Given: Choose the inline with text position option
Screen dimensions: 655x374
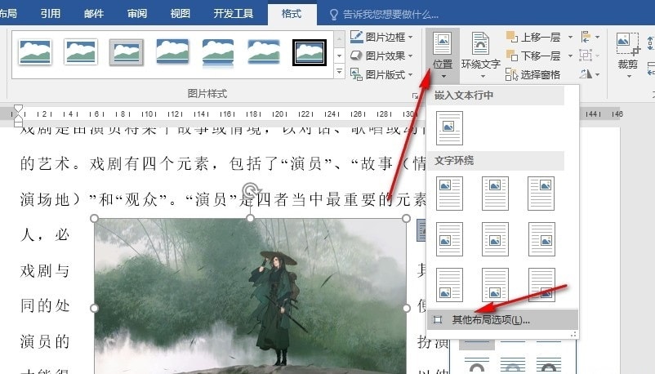Looking at the screenshot, I should click(449, 128).
